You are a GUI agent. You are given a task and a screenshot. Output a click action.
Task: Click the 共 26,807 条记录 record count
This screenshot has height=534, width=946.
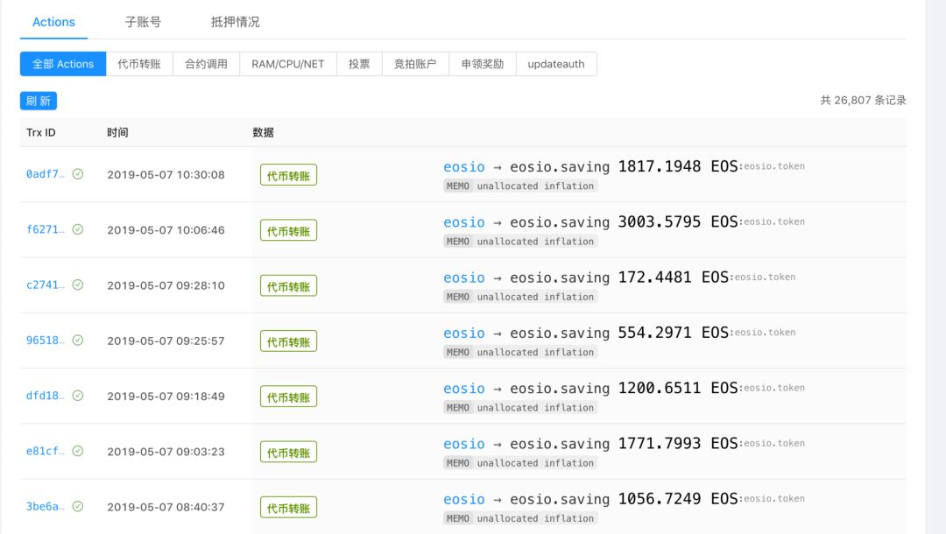[864, 100]
